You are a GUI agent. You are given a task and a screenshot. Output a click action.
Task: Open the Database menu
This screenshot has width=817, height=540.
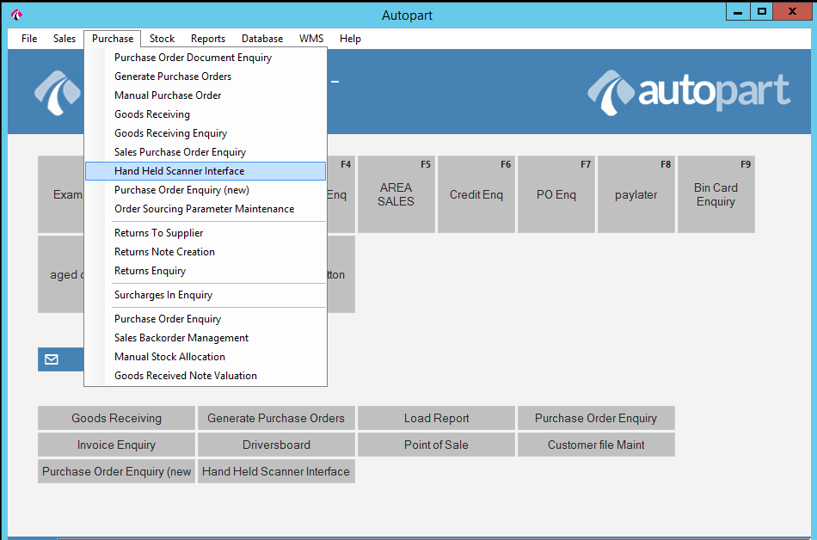(x=262, y=39)
